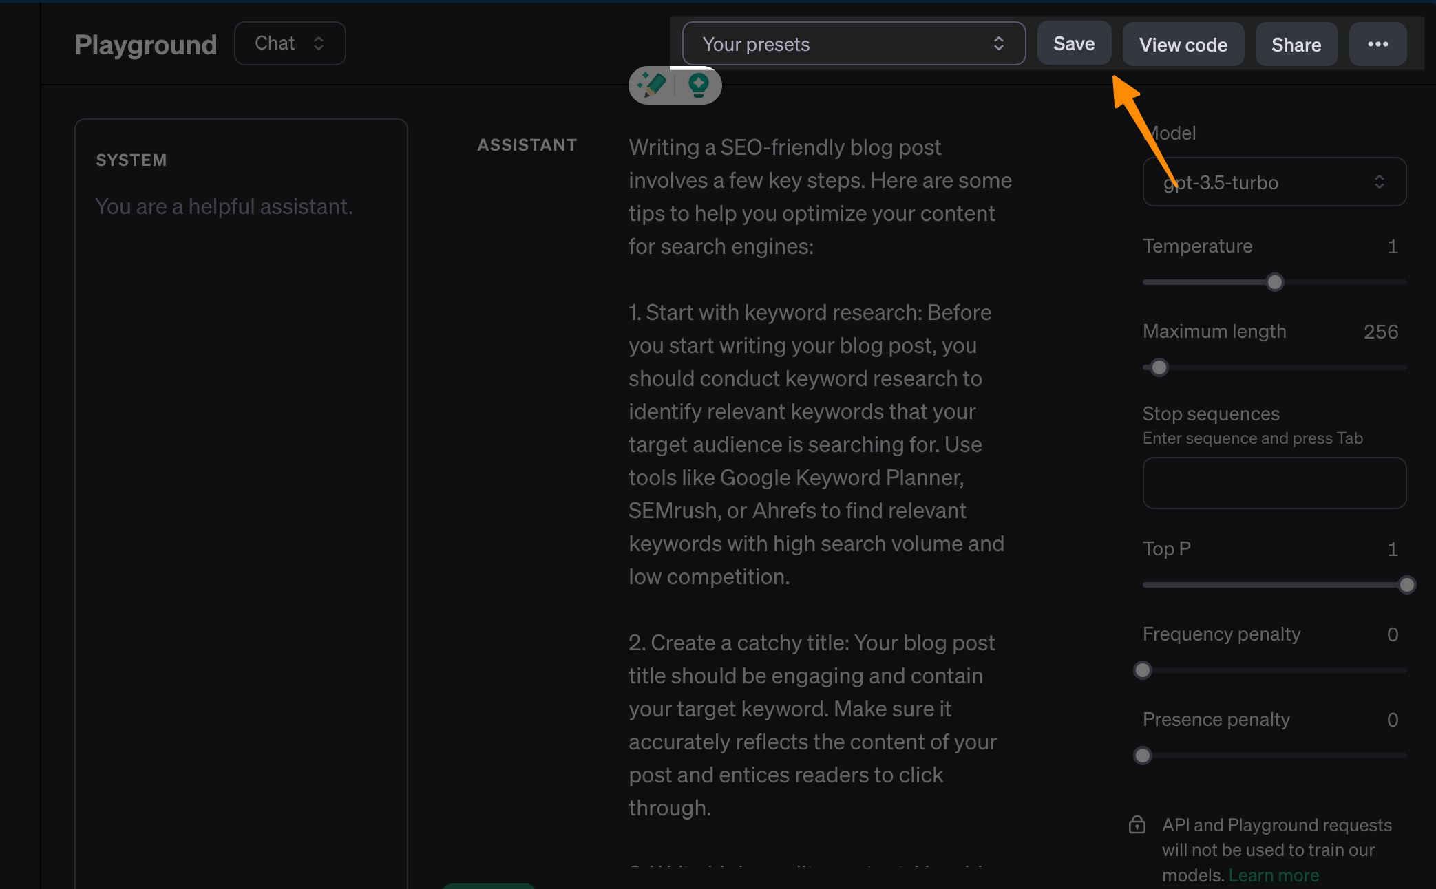Open the Chat mode selector
The height and width of the screenshot is (889, 1436).
[x=290, y=43]
